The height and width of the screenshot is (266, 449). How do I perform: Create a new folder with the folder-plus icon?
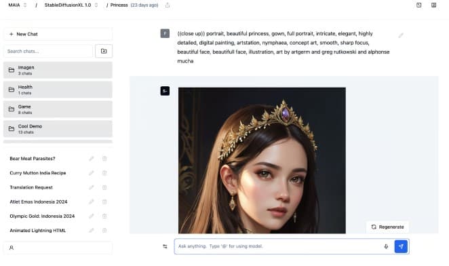coord(104,51)
